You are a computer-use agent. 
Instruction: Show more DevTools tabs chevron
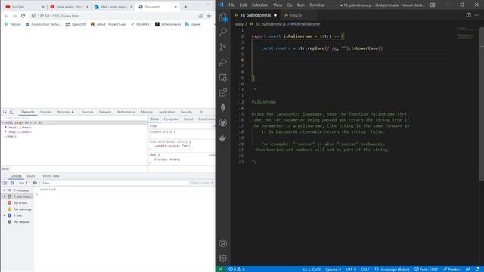click(201, 112)
